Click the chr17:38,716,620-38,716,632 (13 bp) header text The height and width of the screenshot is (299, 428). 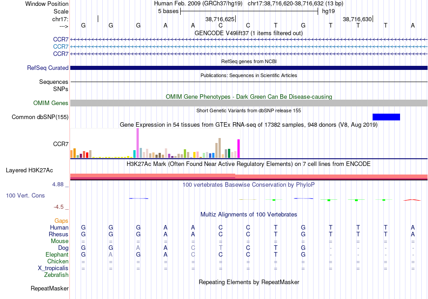pyautogui.click(x=296, y=4)
